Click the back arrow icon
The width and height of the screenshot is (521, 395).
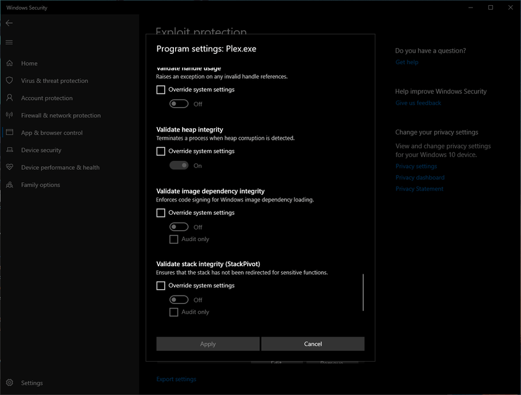(9, 23)
